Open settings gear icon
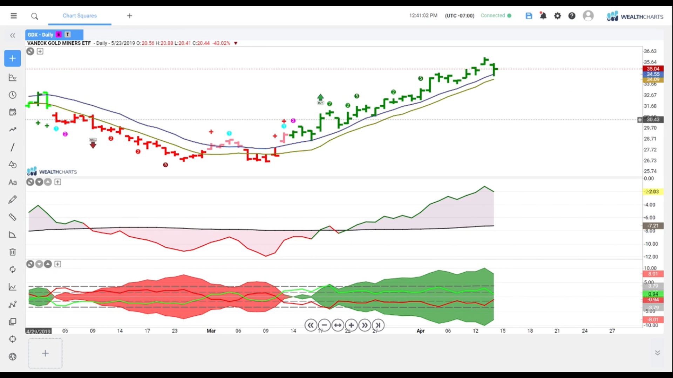The image size is (673, 378). coord(557,16)
